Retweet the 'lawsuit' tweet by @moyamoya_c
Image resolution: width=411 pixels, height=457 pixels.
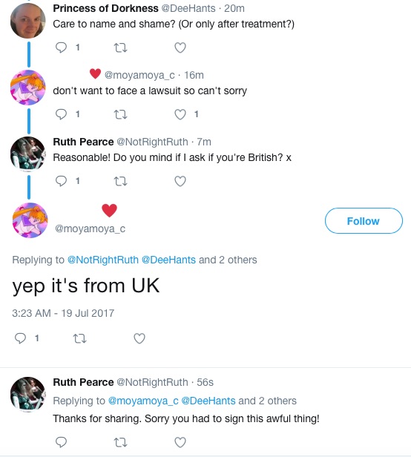120,114
